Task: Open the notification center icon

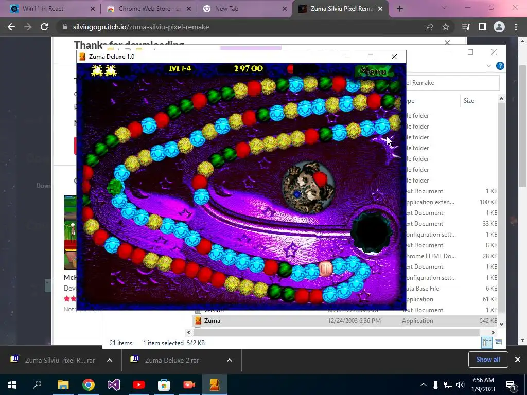Action: pyautogui.click(x=511, y=385)
